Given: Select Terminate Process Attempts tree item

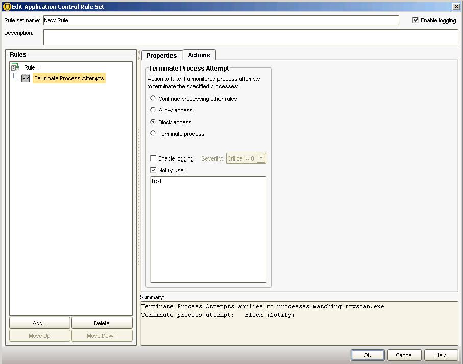Looking at the screenshot, I should pyautogui.click(x=69, y=78).
